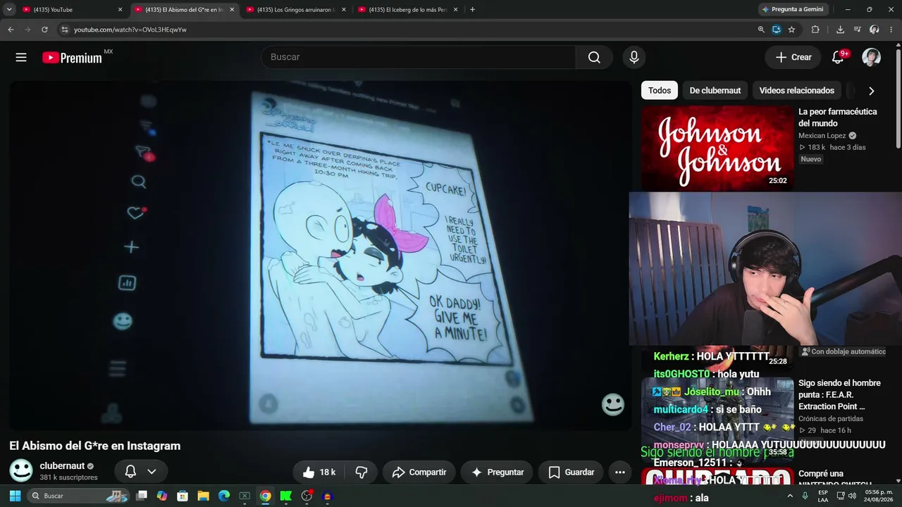This screenshot has width=902, height=507.
Task: Click the taskbar clock and date
Action: [x=879, y=496]
